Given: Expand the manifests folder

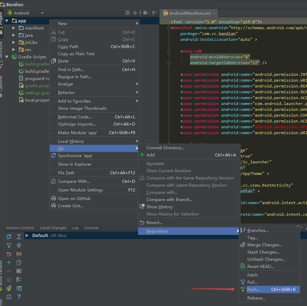Looking at the screenshot, I should 13,28.
